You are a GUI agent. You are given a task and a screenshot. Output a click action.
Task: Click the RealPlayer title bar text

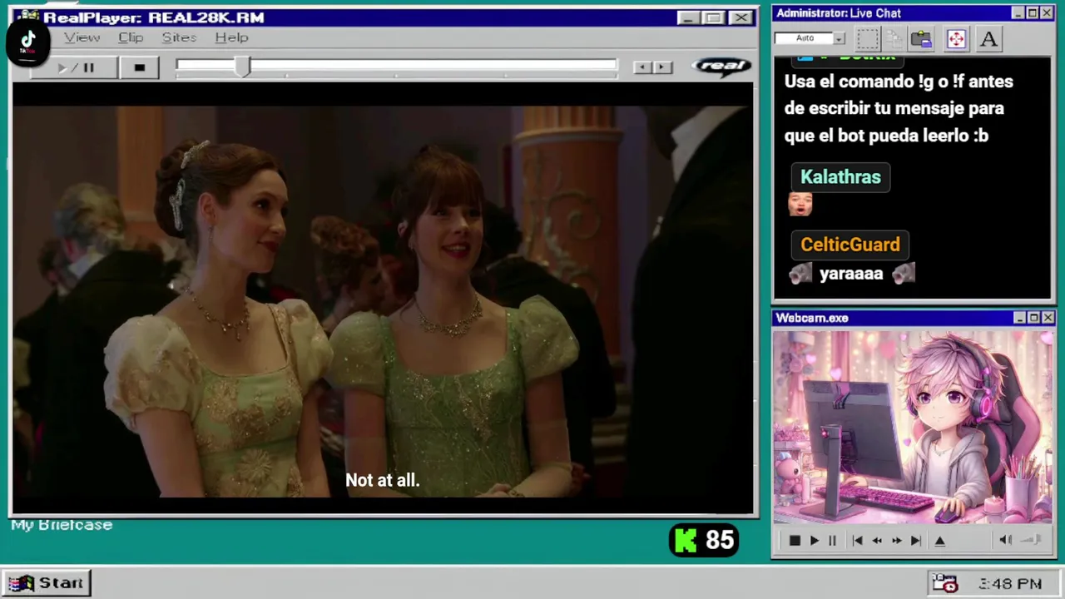click(x=154, y=17)
